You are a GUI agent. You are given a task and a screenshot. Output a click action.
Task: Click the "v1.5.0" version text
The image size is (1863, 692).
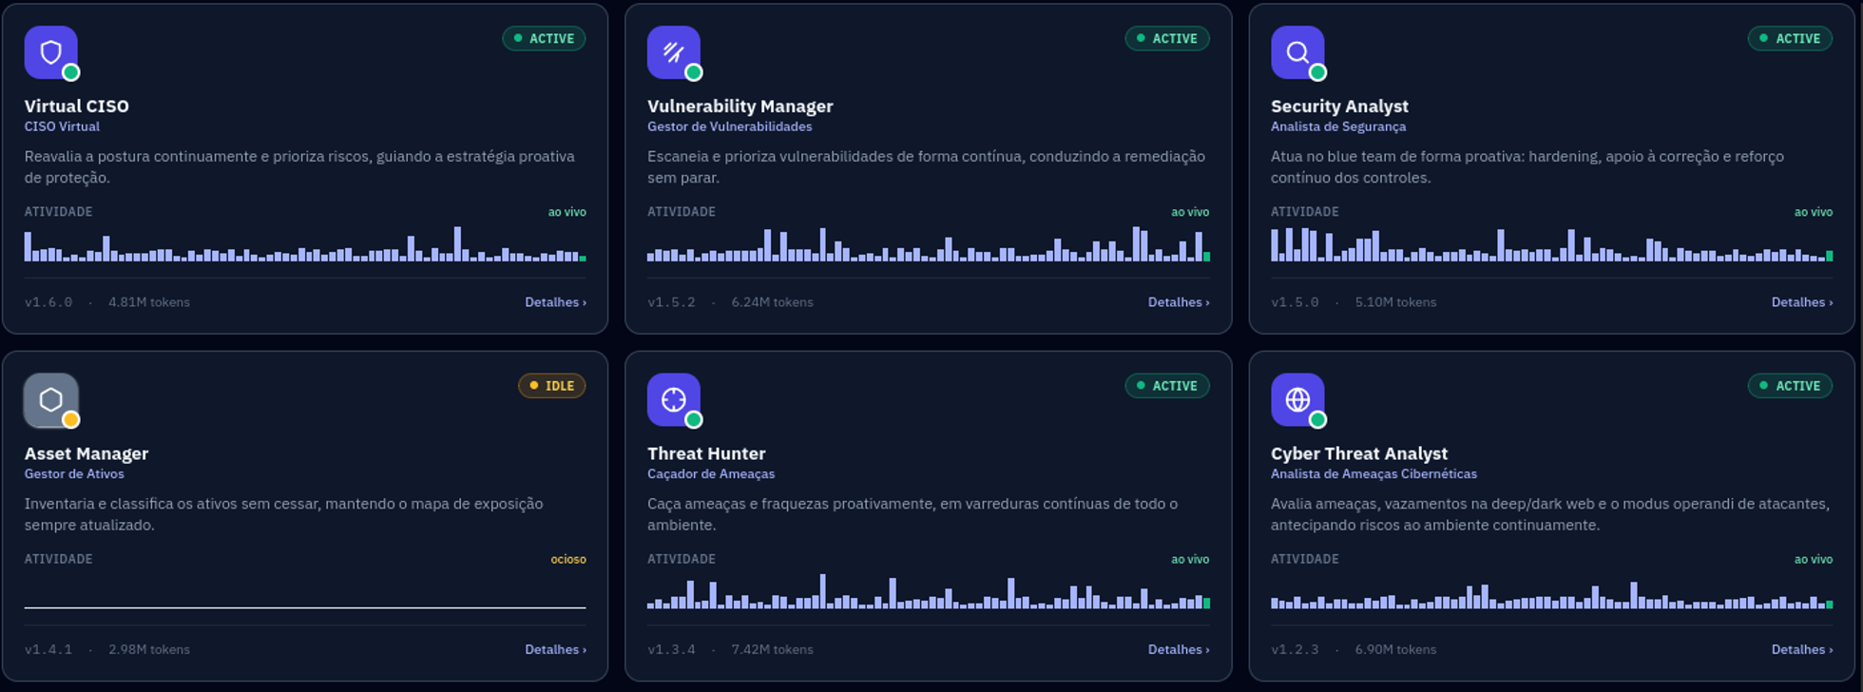1295,302
